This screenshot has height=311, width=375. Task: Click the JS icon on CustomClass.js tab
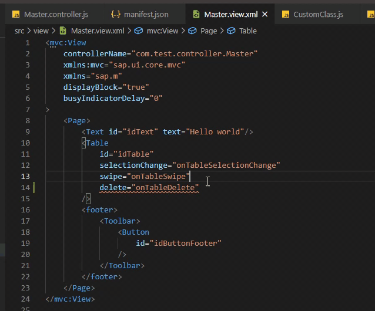pos(286,15)
